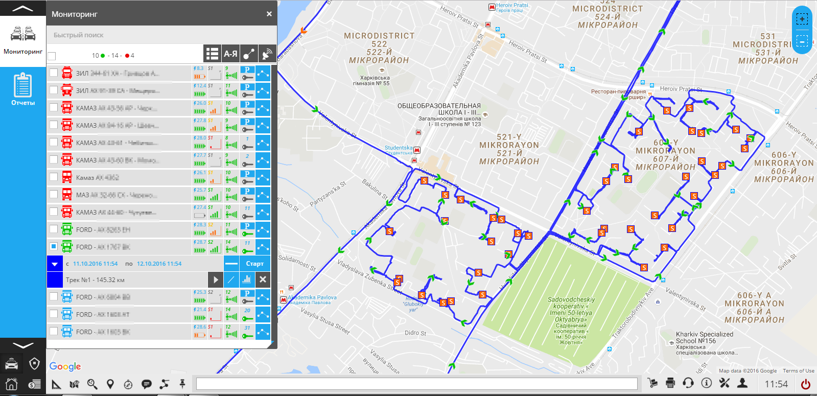Click the track line tool in panel header
Screen dimensions: 817x396
click(x=249, y=53)
